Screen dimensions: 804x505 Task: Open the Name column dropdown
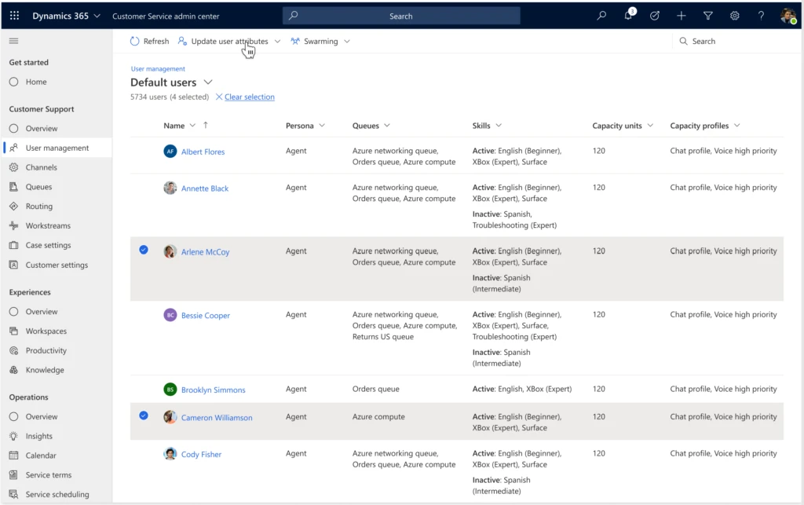coord(192,126)
